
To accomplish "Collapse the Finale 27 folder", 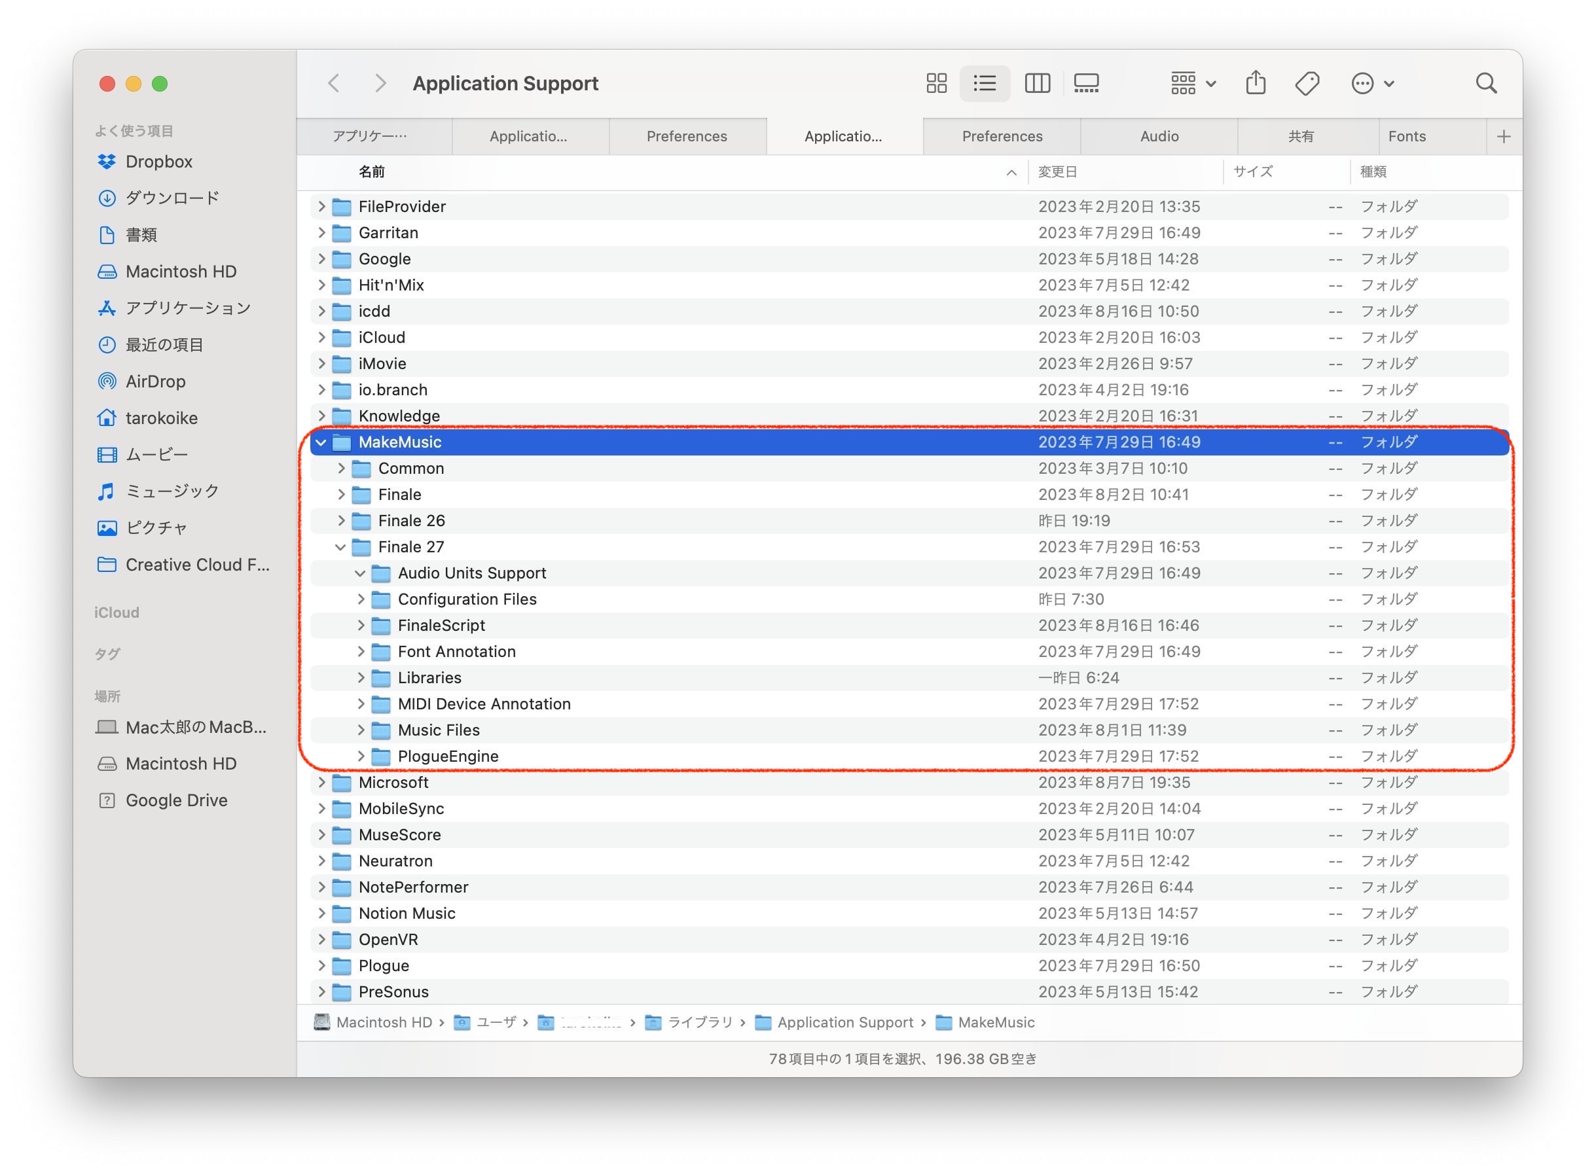I will click(340, 547).
